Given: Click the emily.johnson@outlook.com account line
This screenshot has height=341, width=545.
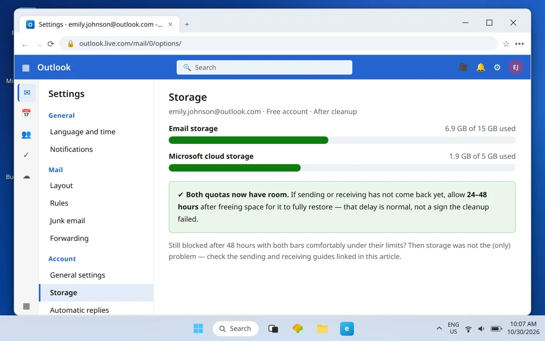Looking at the screenshot, I should pos(263,112).
